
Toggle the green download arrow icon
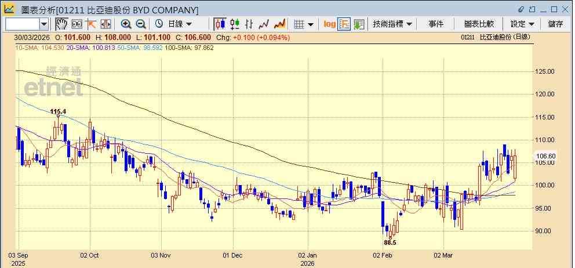(x=359, y=24)
